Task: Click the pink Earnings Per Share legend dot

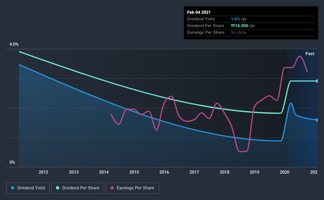Action: [112, 188]
